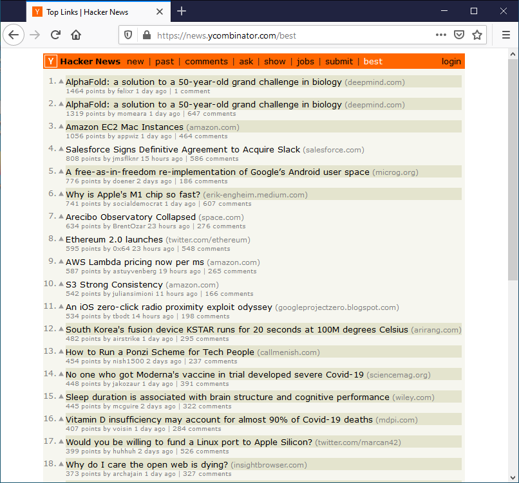This screenshot has width=519, height=483.
Task: Open the 'new' section in header
Action: coord(135,62)
